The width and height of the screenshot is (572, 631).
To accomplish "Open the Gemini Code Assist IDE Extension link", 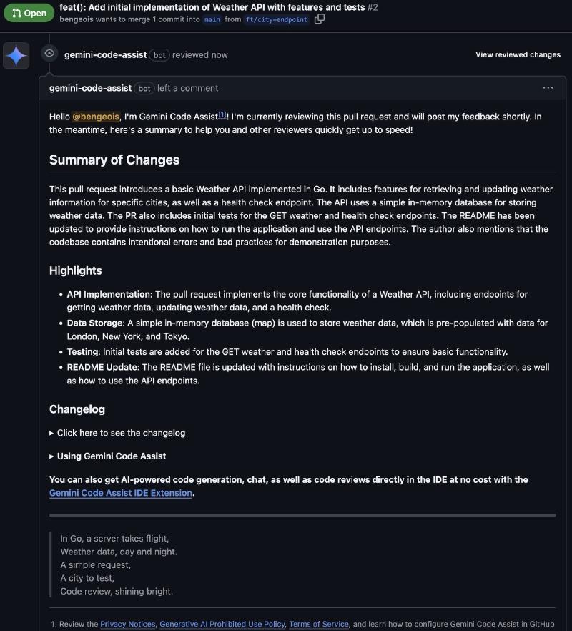I will click(x=120, y=493).
